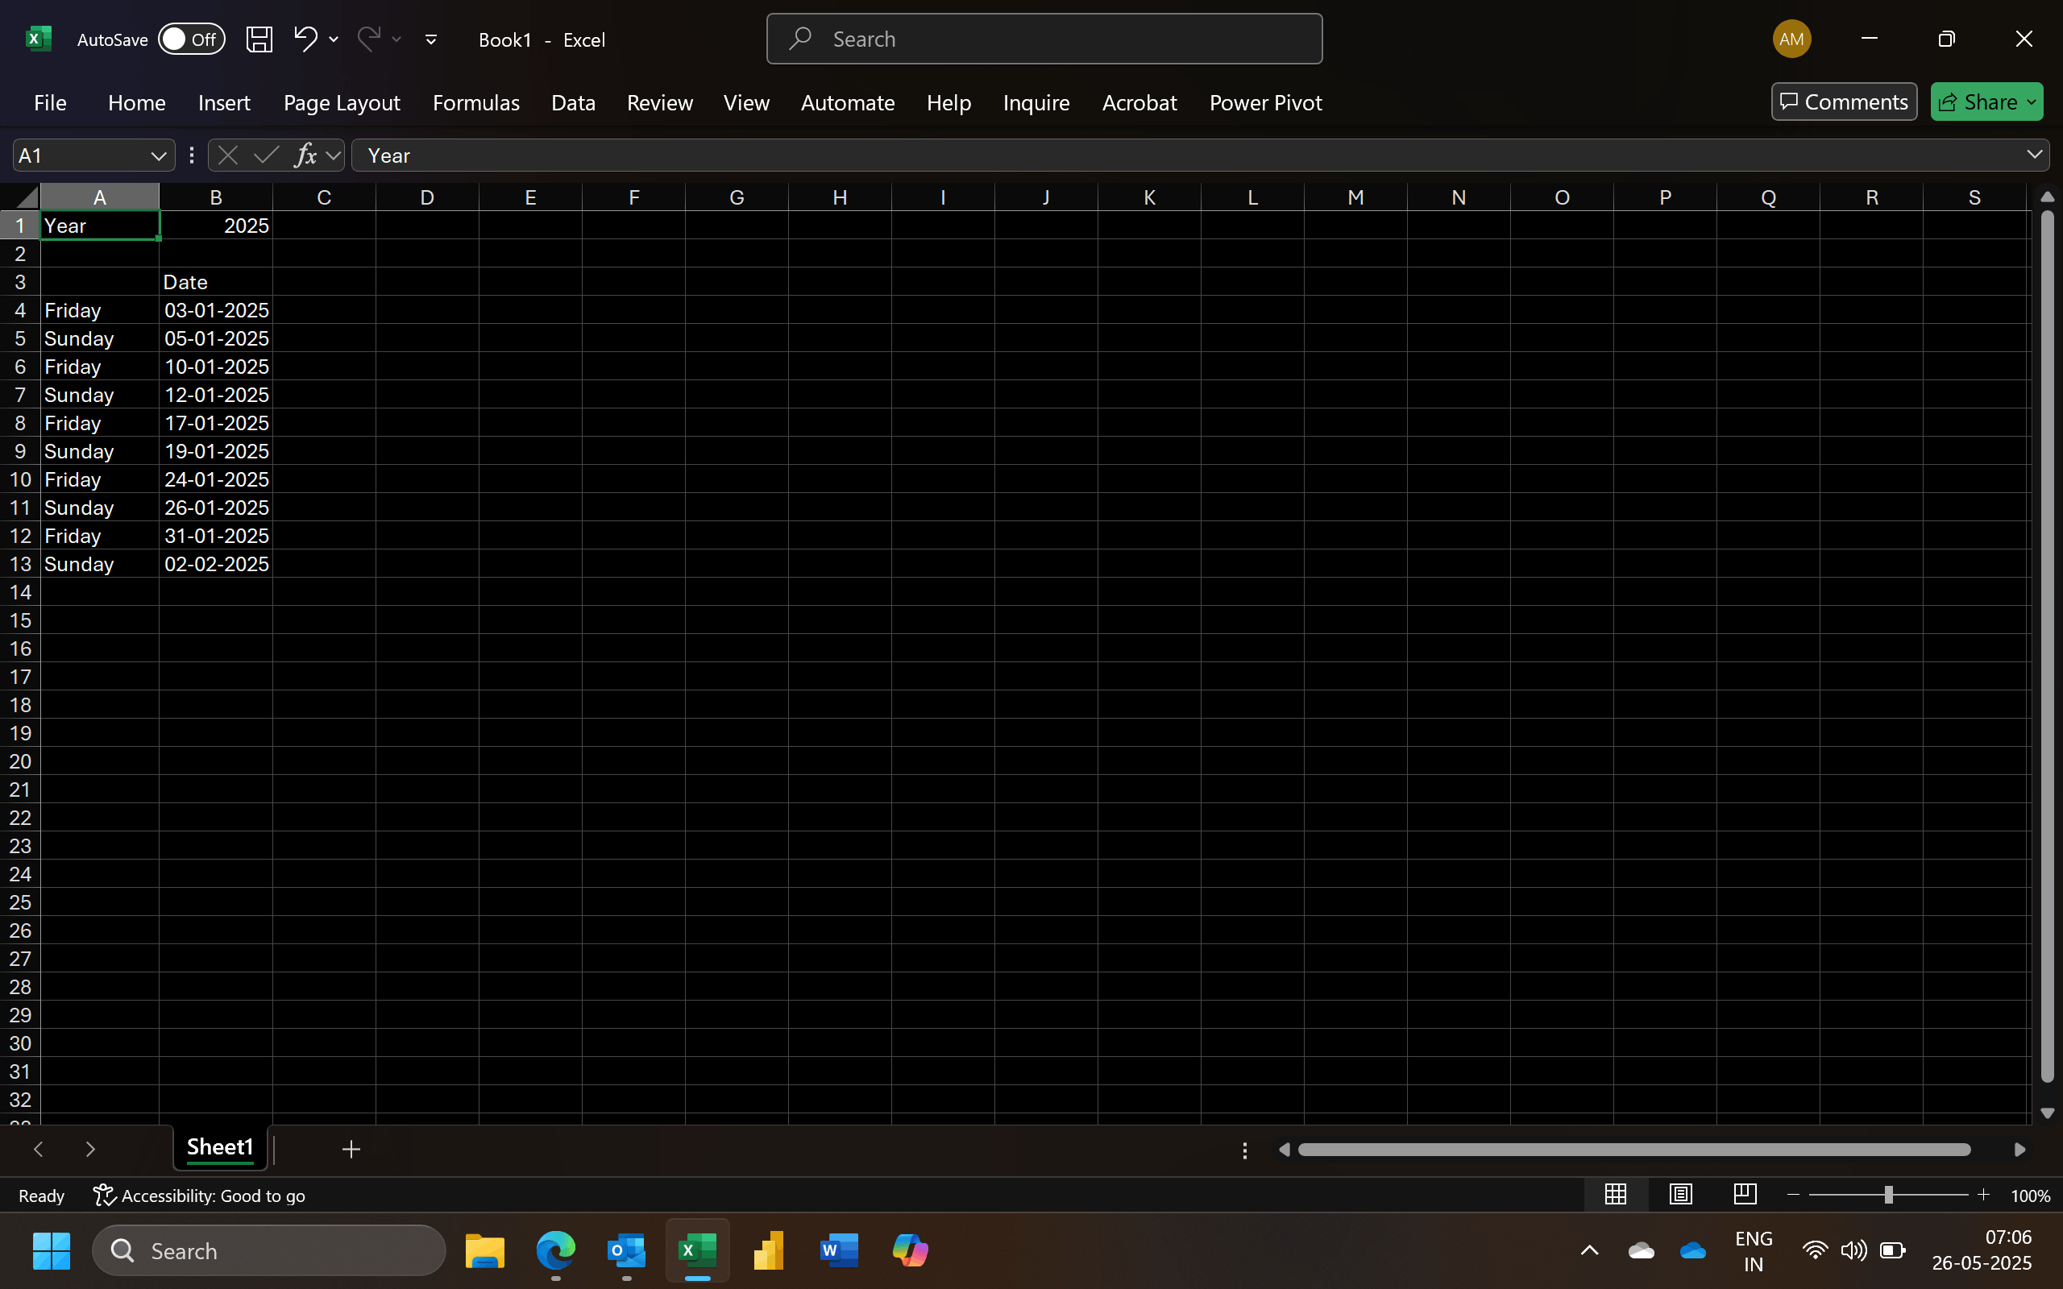Click the Select All corner triangle

26,197
